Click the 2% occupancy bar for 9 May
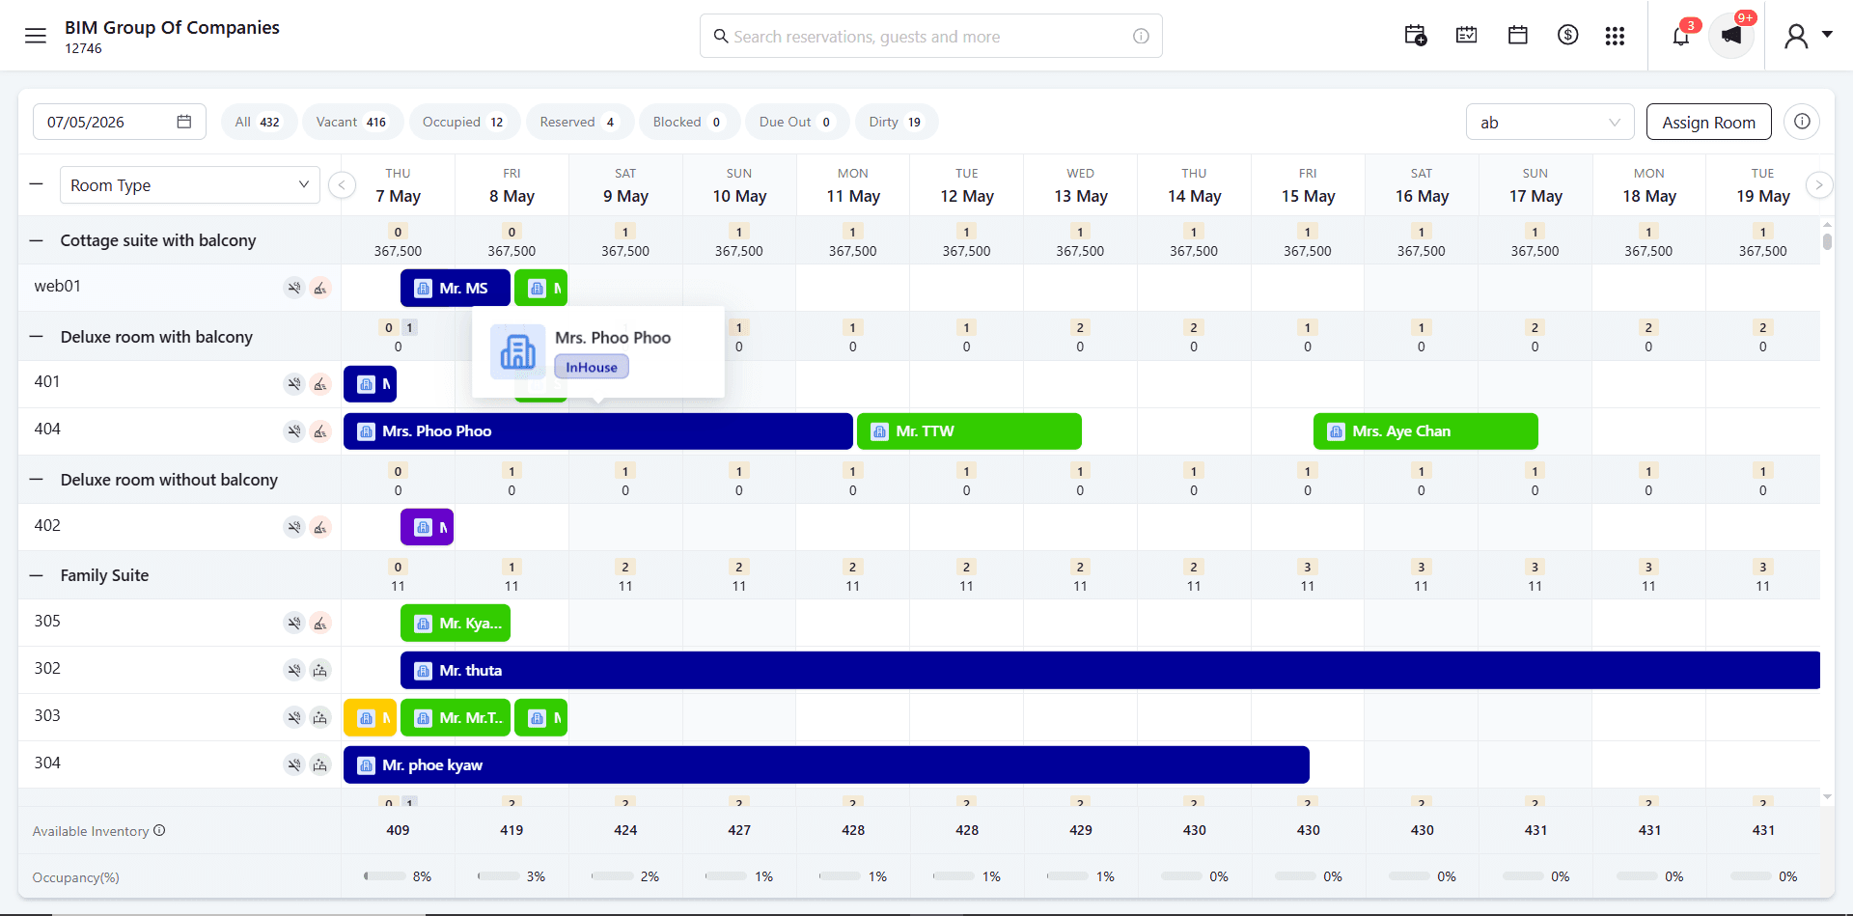 pyautogui.click(x=612, y=876)
